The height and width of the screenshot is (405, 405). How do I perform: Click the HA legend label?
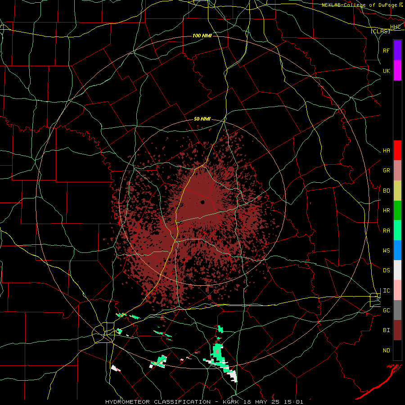(x=386, y=151)
